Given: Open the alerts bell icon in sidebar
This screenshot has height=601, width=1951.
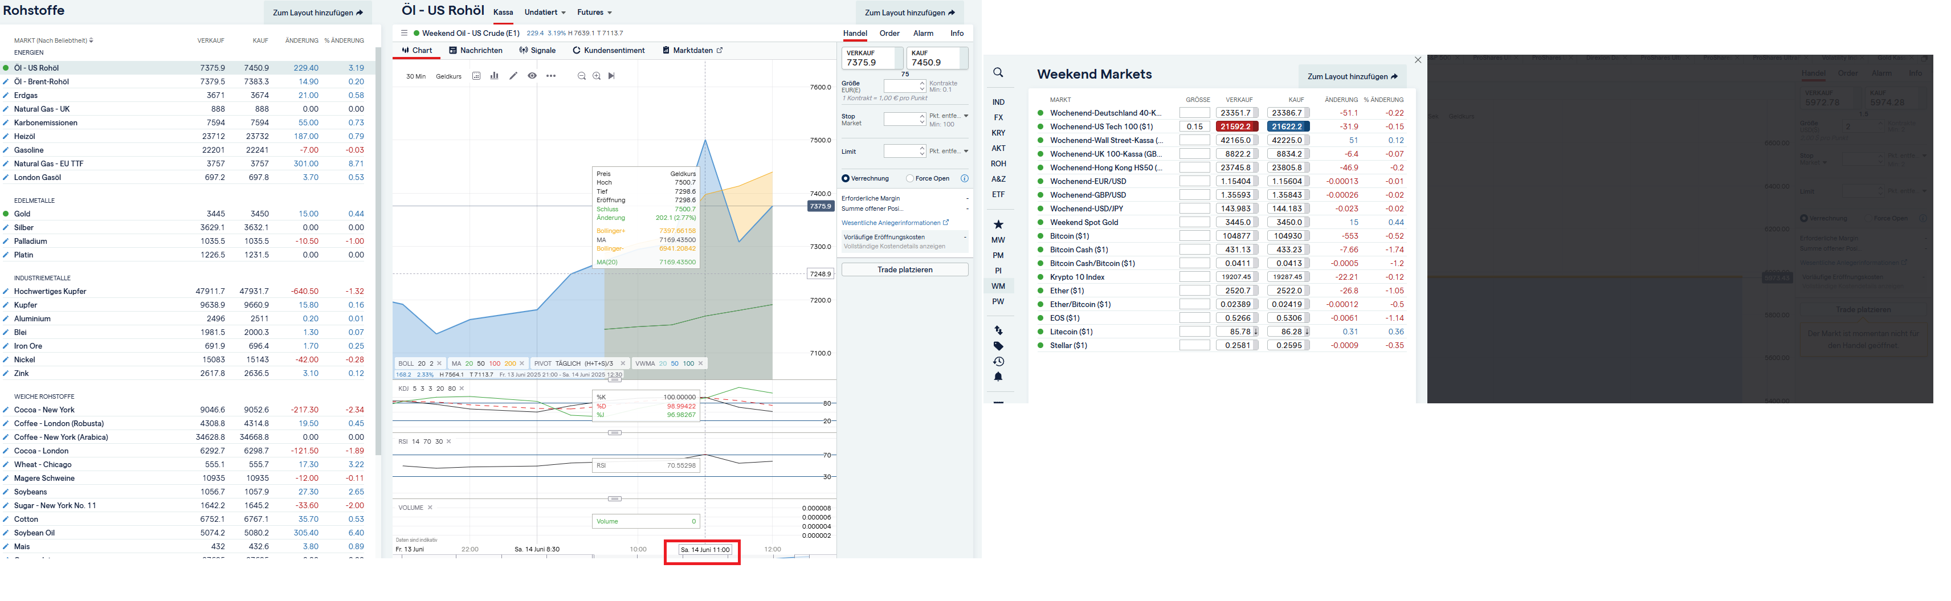Looking at the screenshot, I should pos(998,377).
